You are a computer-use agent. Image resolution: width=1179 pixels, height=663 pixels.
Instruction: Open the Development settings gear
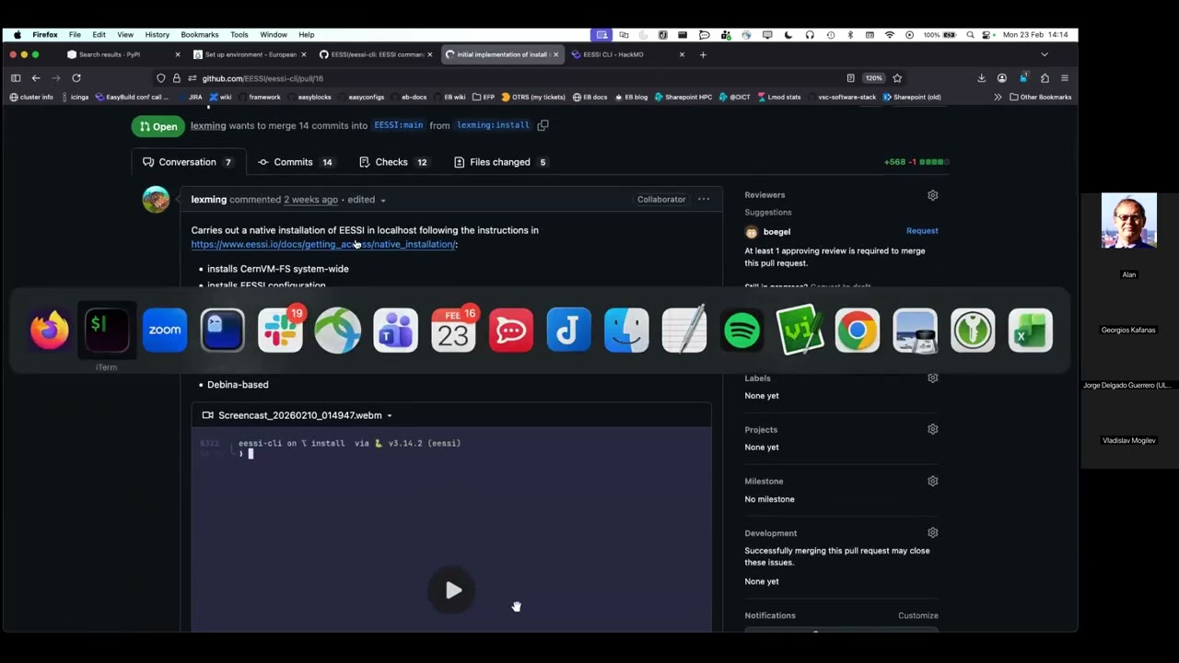933,532
